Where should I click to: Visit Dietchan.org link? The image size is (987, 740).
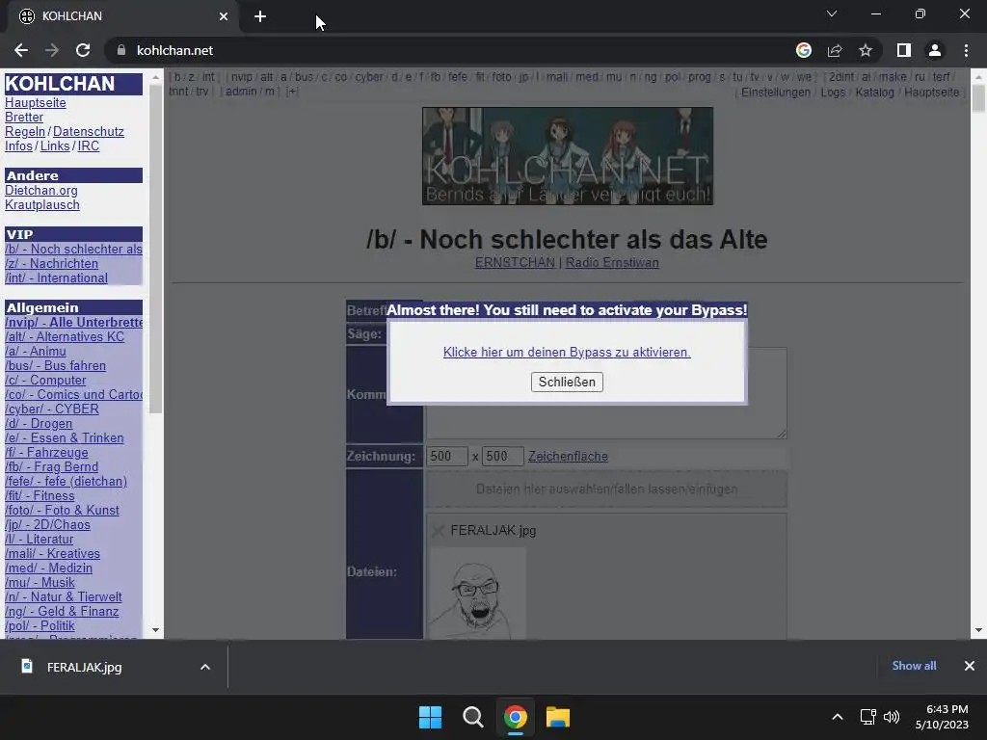(x=40, y=190)
